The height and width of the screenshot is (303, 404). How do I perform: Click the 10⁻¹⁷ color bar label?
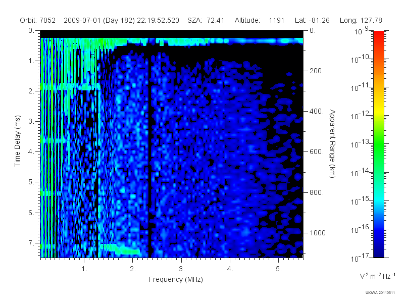360,258
